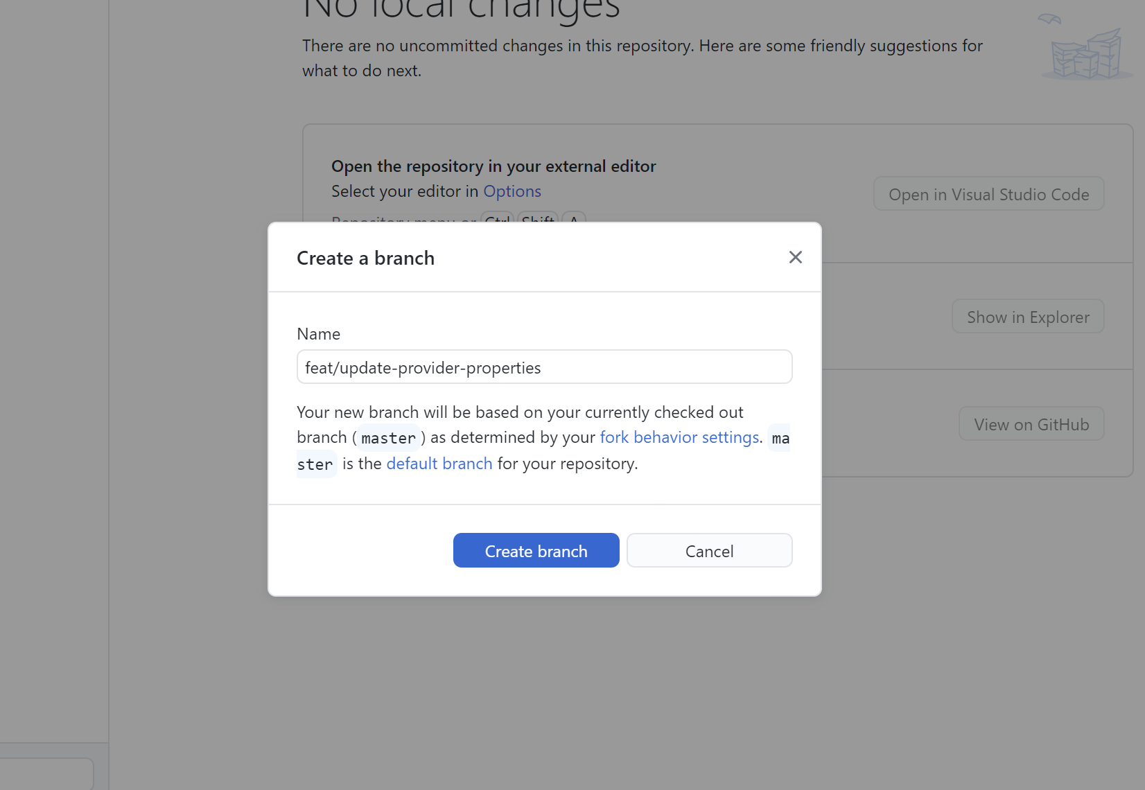Click the Show in Explorer button
The image size is (1145, 790).
click(x=1028, y=317)
